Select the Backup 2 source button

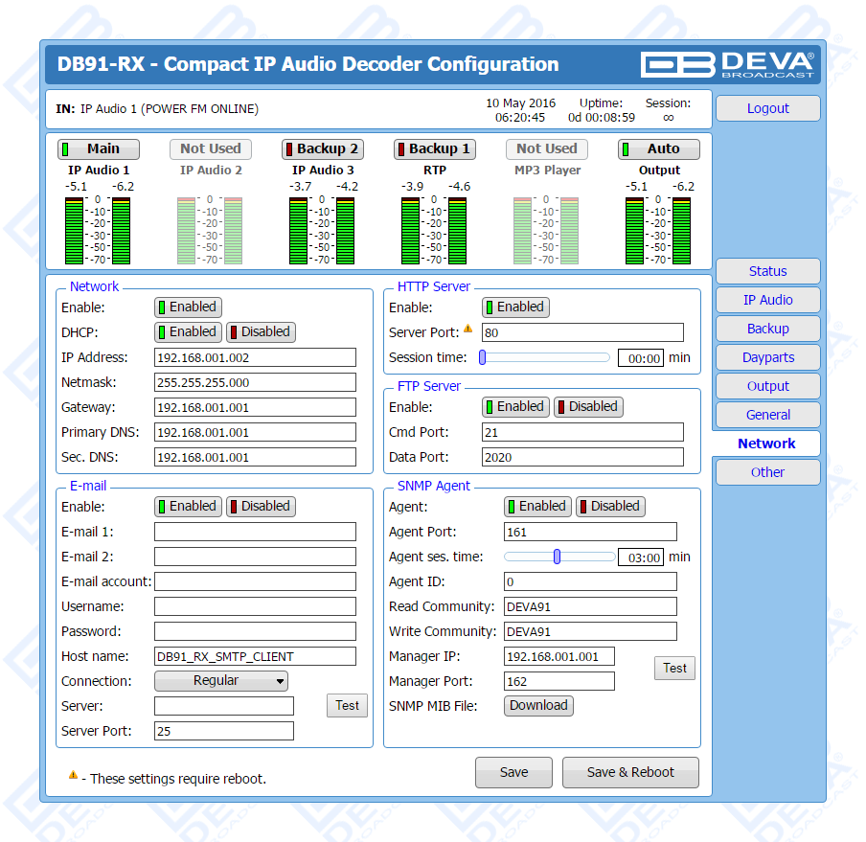click(x=322, y=149)
